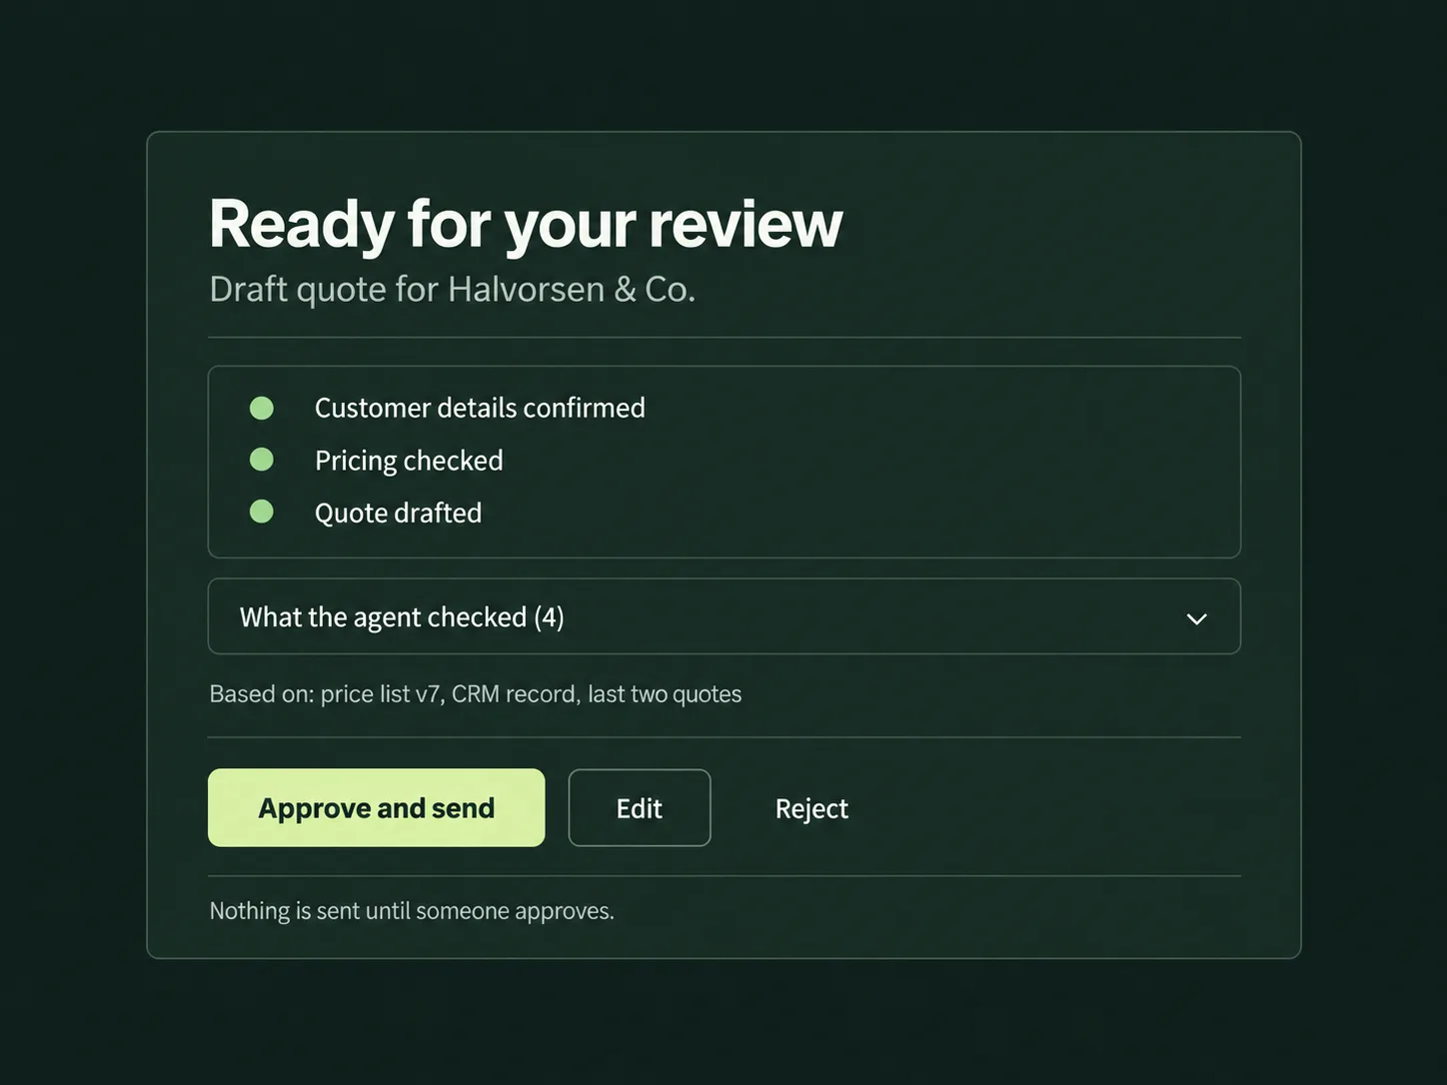Click the green dot beside Pricing checked
Image resolution: width=1447 pixels, height=1085 pixels.
point(262,460)
